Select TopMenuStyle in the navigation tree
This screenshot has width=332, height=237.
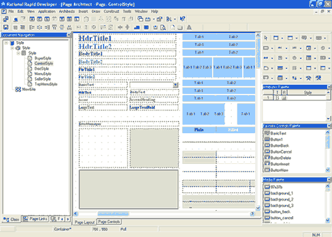click(x=46, y=84)
